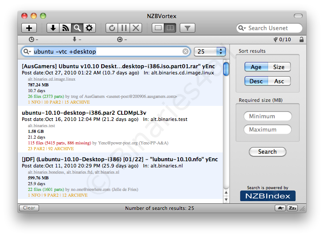
Task: Click the scroll down arrow
Action: coord(226,199)
